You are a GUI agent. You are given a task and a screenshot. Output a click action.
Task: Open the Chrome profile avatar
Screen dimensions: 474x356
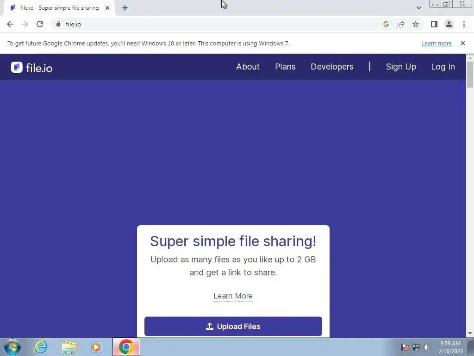pos(449,24)
